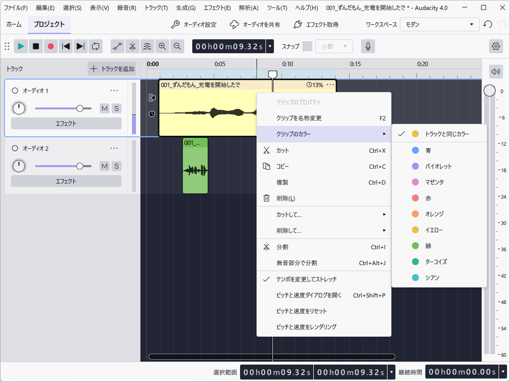Mute the オーディオ 2 track with M
This screenshot has width=510, height=382.
(x=105, y=166)
